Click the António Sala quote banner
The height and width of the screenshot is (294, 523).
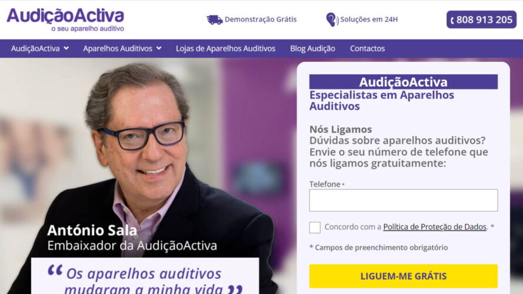145,276
